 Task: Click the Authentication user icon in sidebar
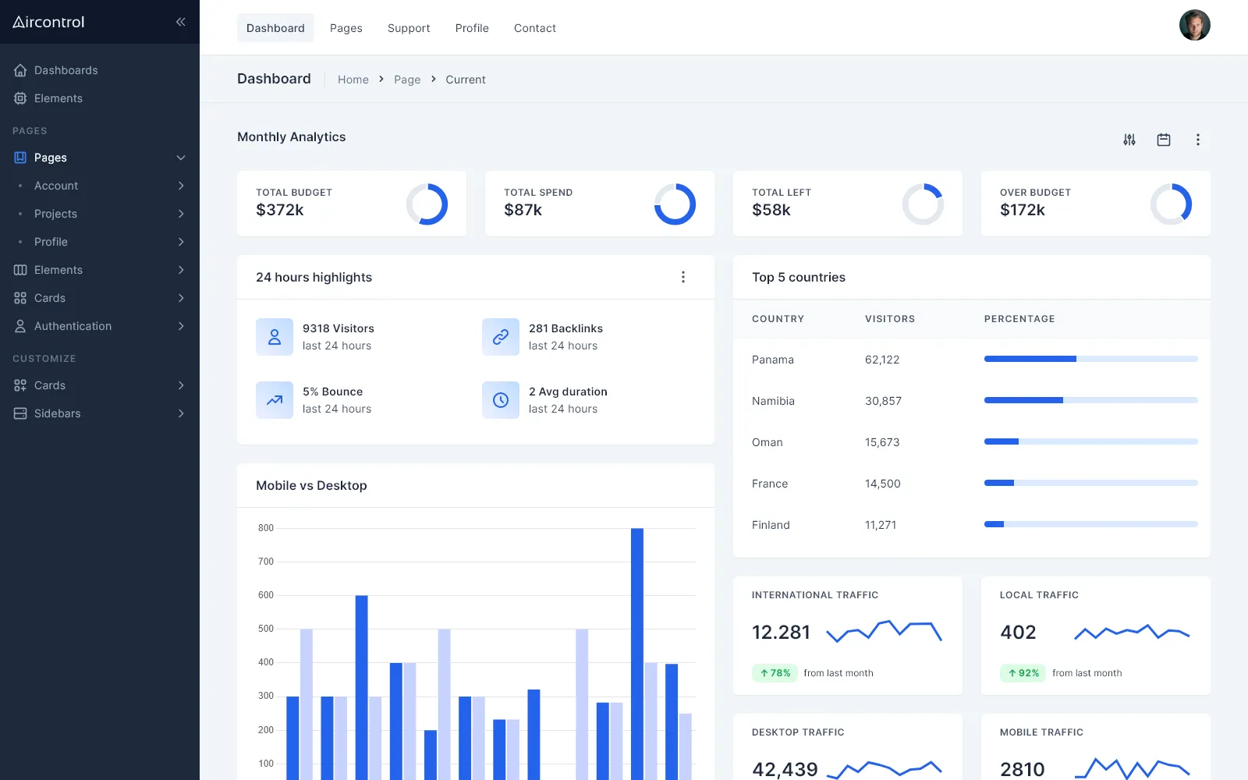(x=20, y=326)
